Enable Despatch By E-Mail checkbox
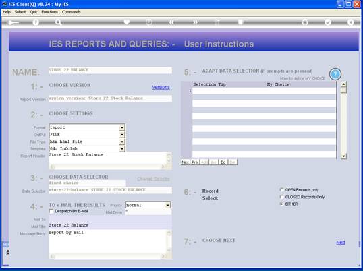Viewport: 363px width, 271px height. [51, 212]
